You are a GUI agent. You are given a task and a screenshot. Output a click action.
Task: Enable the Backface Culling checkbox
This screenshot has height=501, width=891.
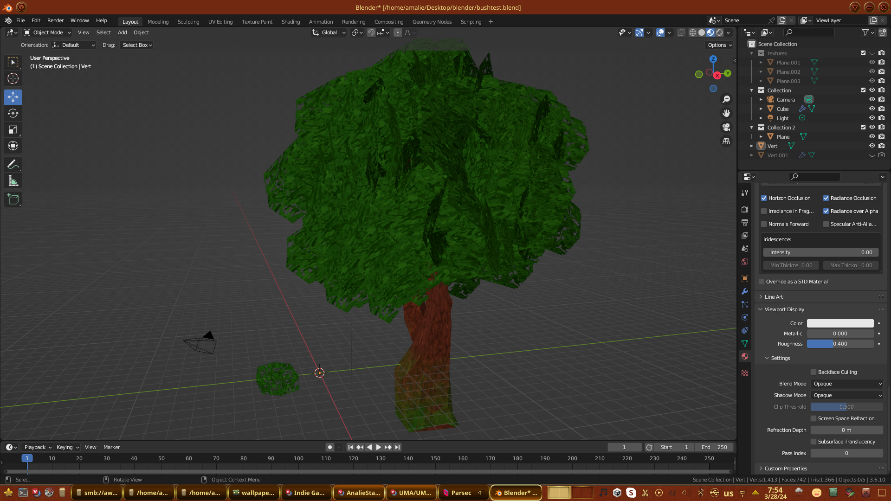[814, 372]
